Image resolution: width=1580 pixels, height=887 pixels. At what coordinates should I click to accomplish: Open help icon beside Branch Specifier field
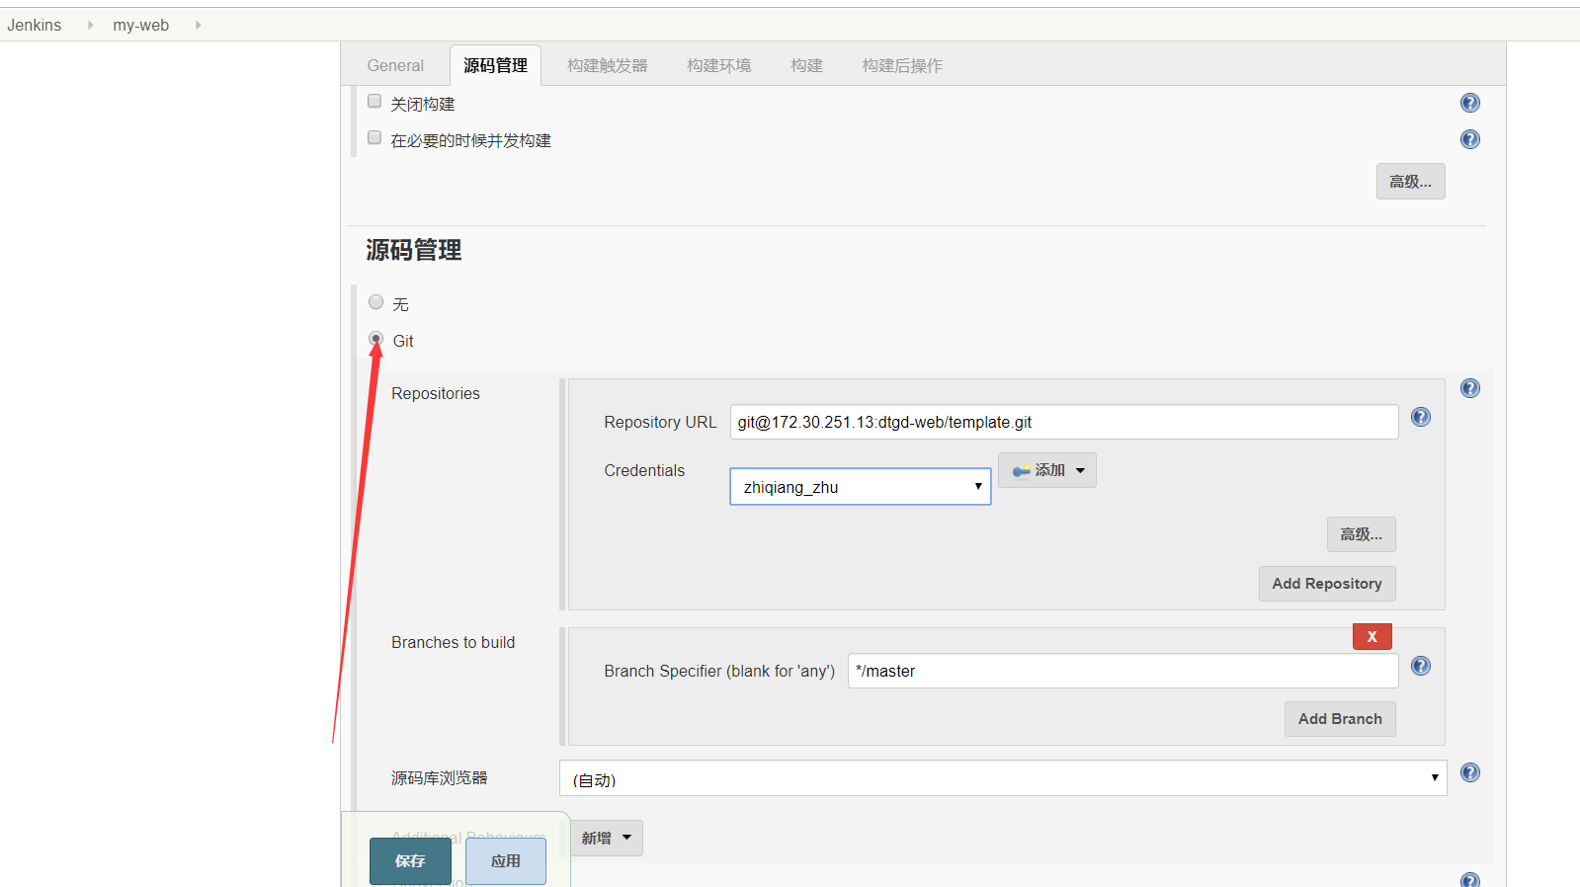point(1421,666)
